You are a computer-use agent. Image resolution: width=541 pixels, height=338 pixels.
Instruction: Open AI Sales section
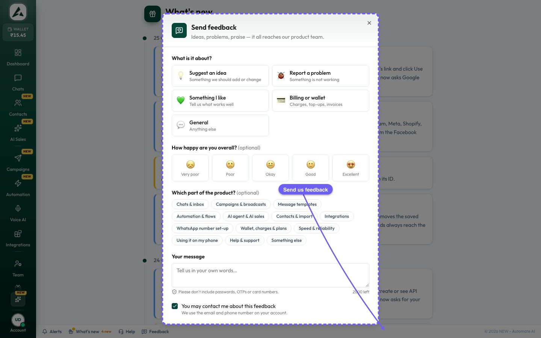18,133
